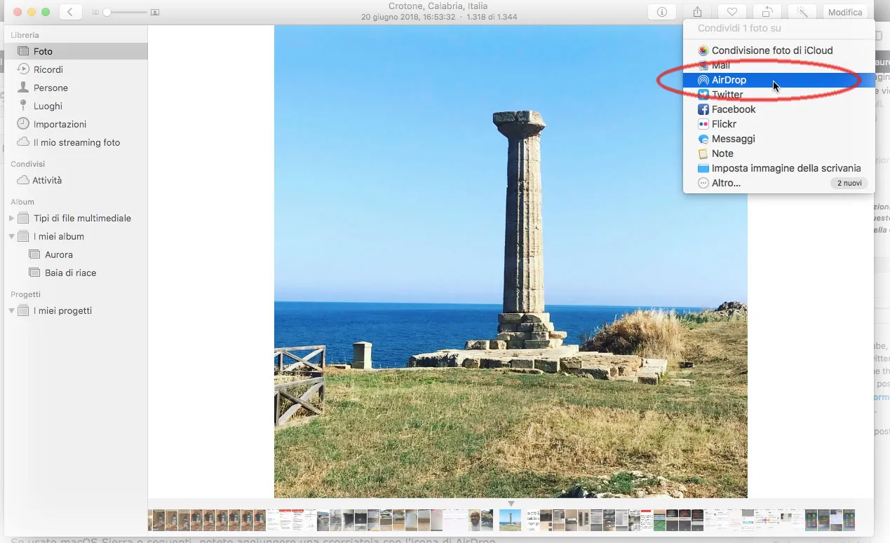Toggle the heart to favorite this photo
The height and width of the screenshot is (543, 890).
731,12
